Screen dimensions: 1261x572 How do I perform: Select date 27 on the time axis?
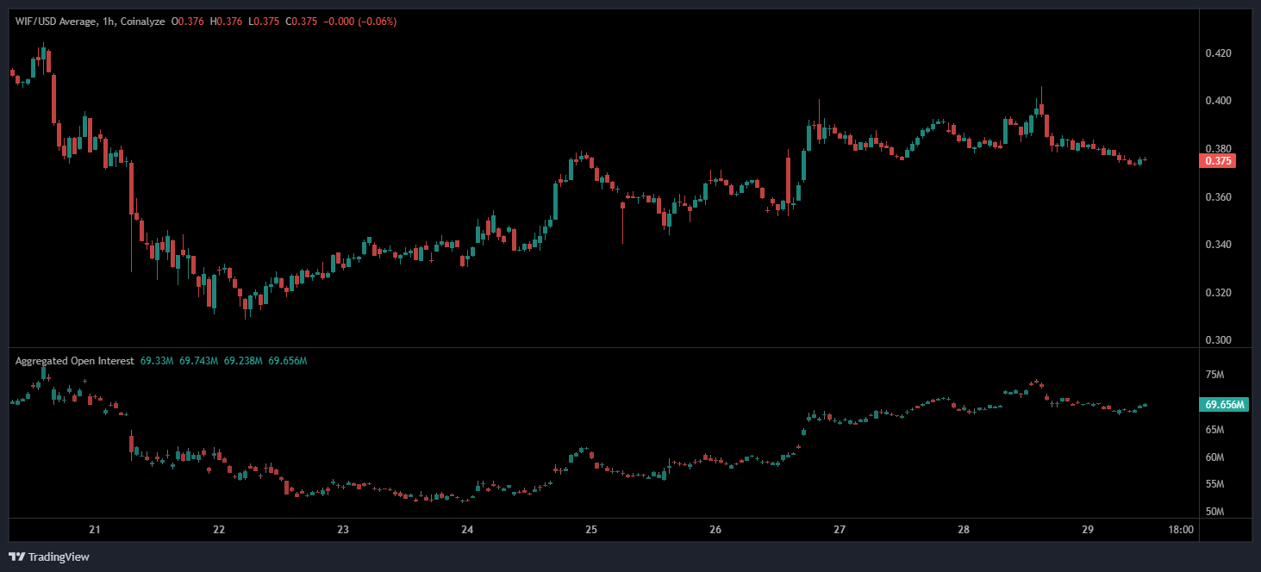840,530
